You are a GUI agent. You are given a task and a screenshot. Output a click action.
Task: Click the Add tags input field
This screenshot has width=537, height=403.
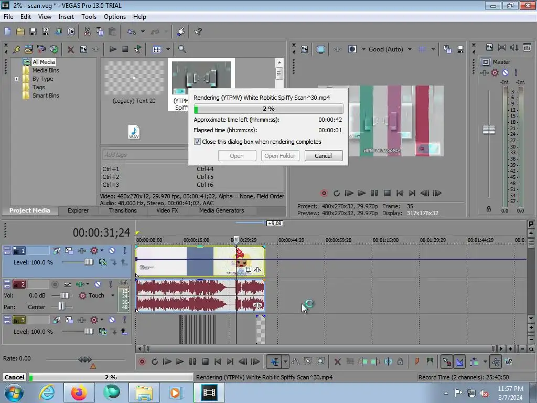(146, 155)
